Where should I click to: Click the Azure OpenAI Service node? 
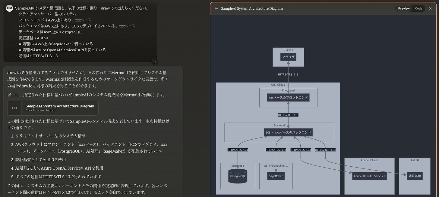[x=369, y=176]
